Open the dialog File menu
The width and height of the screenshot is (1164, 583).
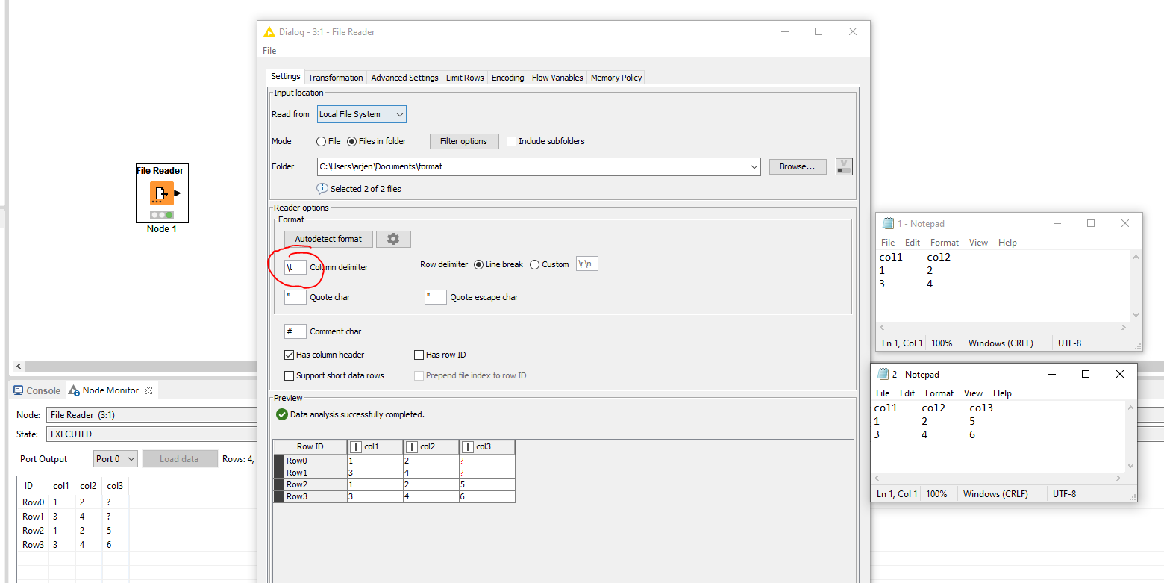coord(269,51)
